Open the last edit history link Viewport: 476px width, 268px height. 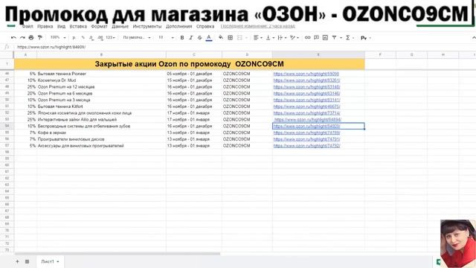tap(257, 26)
